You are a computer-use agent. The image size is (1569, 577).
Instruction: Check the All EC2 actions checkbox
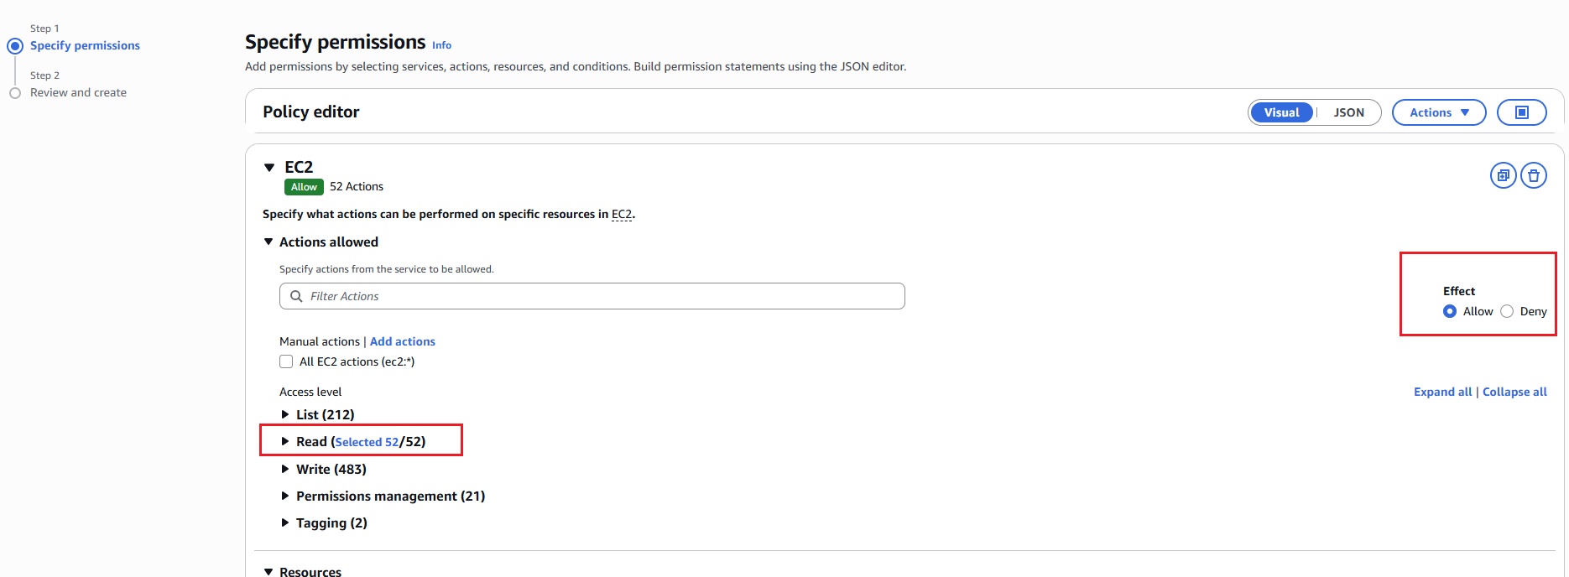[286, 361]
